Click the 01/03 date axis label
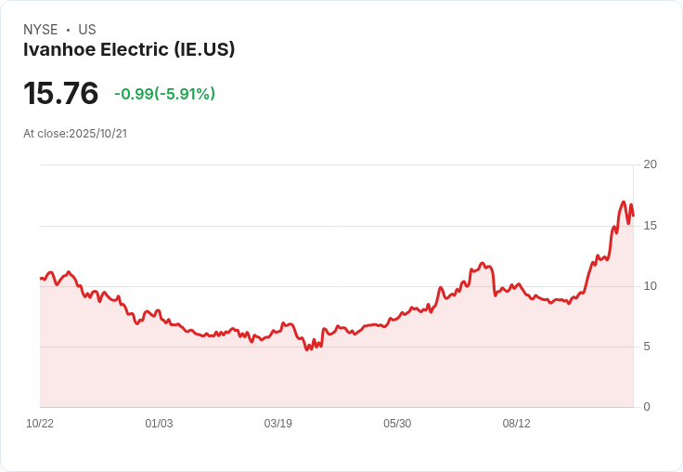 pyautogui.click(x=159, y=424)
